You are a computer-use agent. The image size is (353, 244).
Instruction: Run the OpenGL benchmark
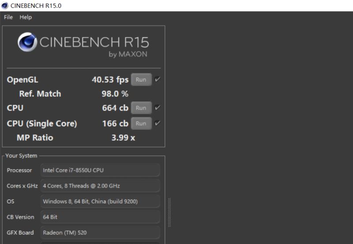(x=141, y=80)
